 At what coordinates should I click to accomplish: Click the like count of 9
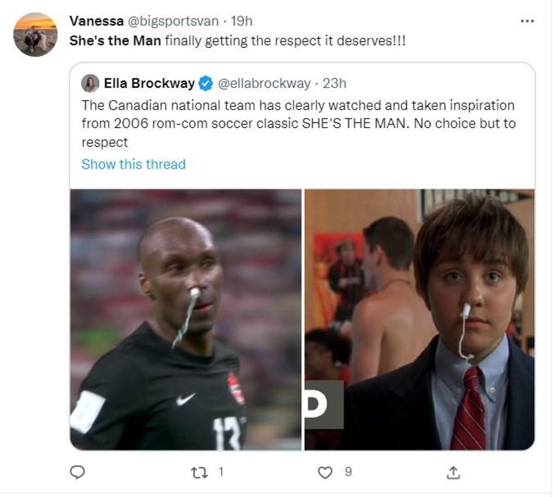(x=348, y=472)
